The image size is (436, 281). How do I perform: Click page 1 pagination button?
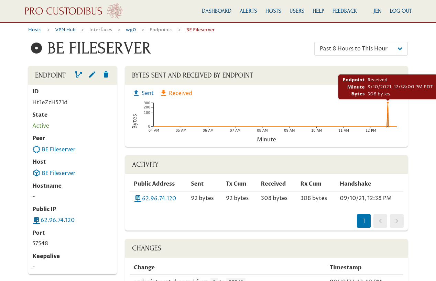[x=364, y=221]
